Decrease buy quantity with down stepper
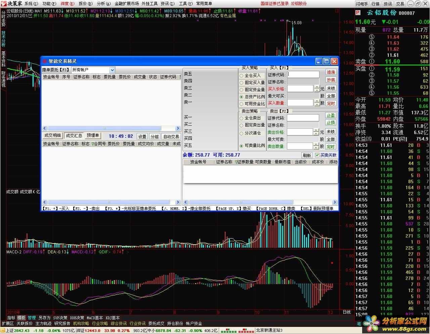 (x=317, y=105)
